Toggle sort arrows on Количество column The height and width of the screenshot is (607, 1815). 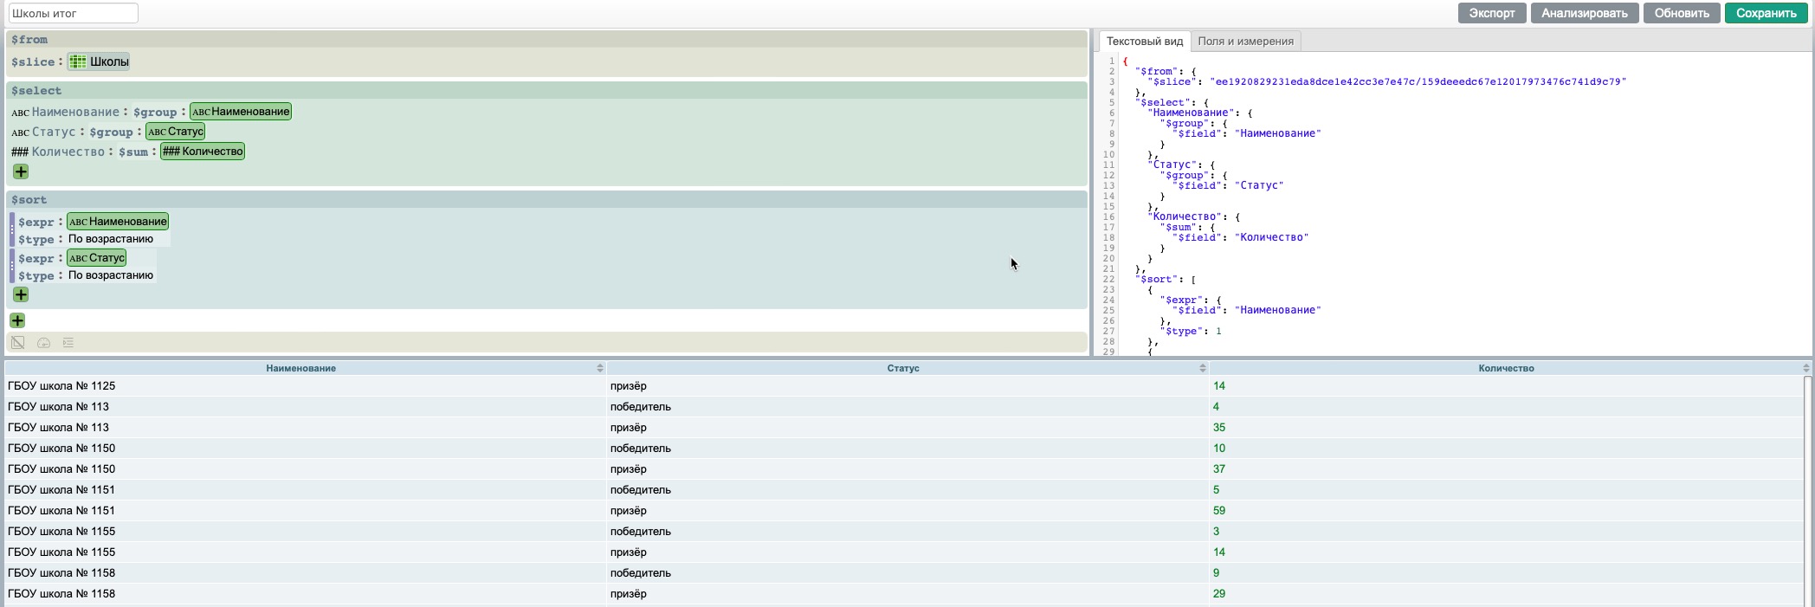(1805, 368)
